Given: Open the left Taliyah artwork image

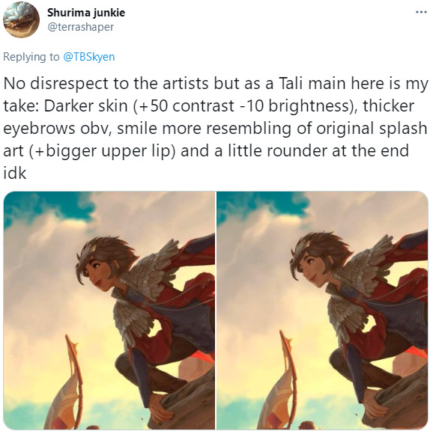Looking at the screenshot, I should [109, 310].
